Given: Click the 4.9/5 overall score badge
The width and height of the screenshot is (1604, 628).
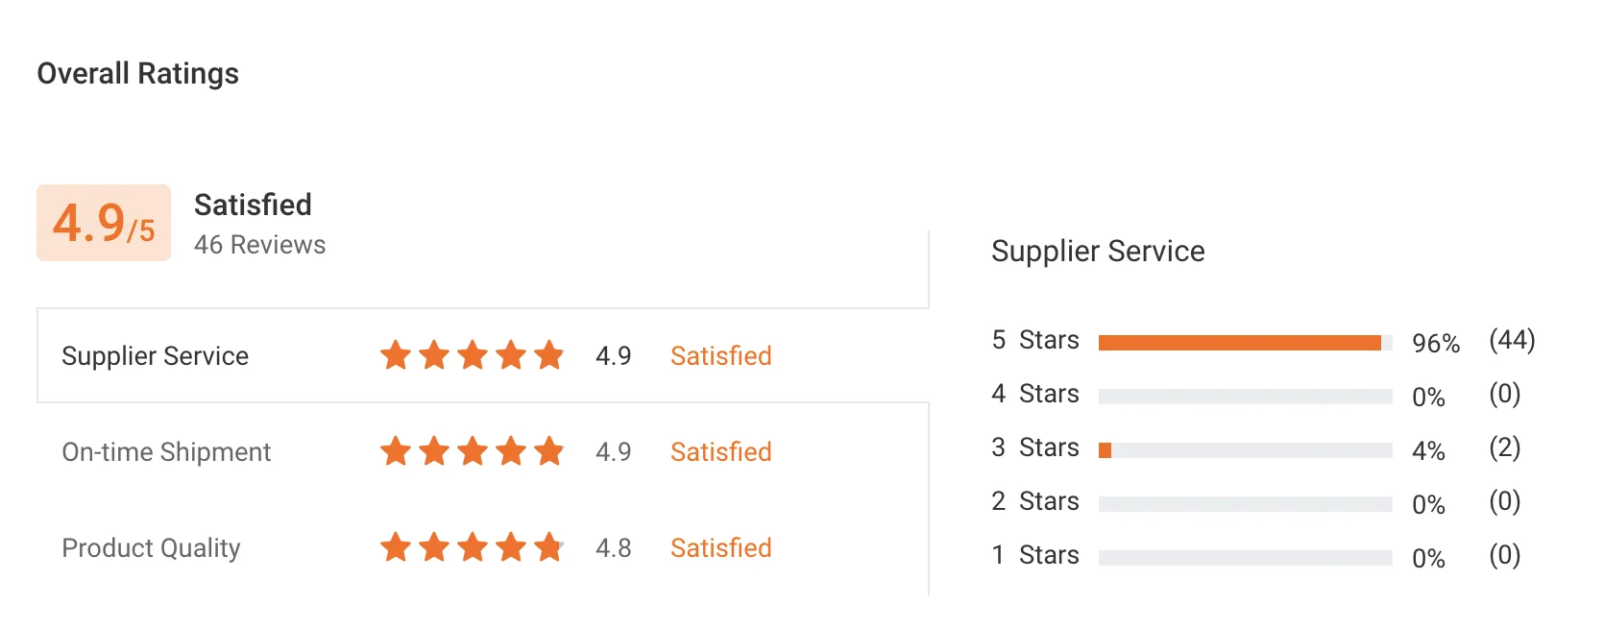Looking at the screenshot, I should click(x=104, y=223).
